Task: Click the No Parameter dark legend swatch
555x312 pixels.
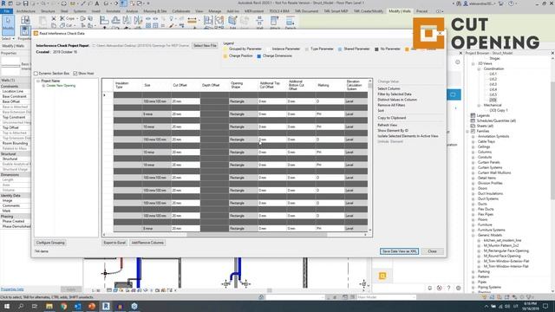Action: [376, 49]
